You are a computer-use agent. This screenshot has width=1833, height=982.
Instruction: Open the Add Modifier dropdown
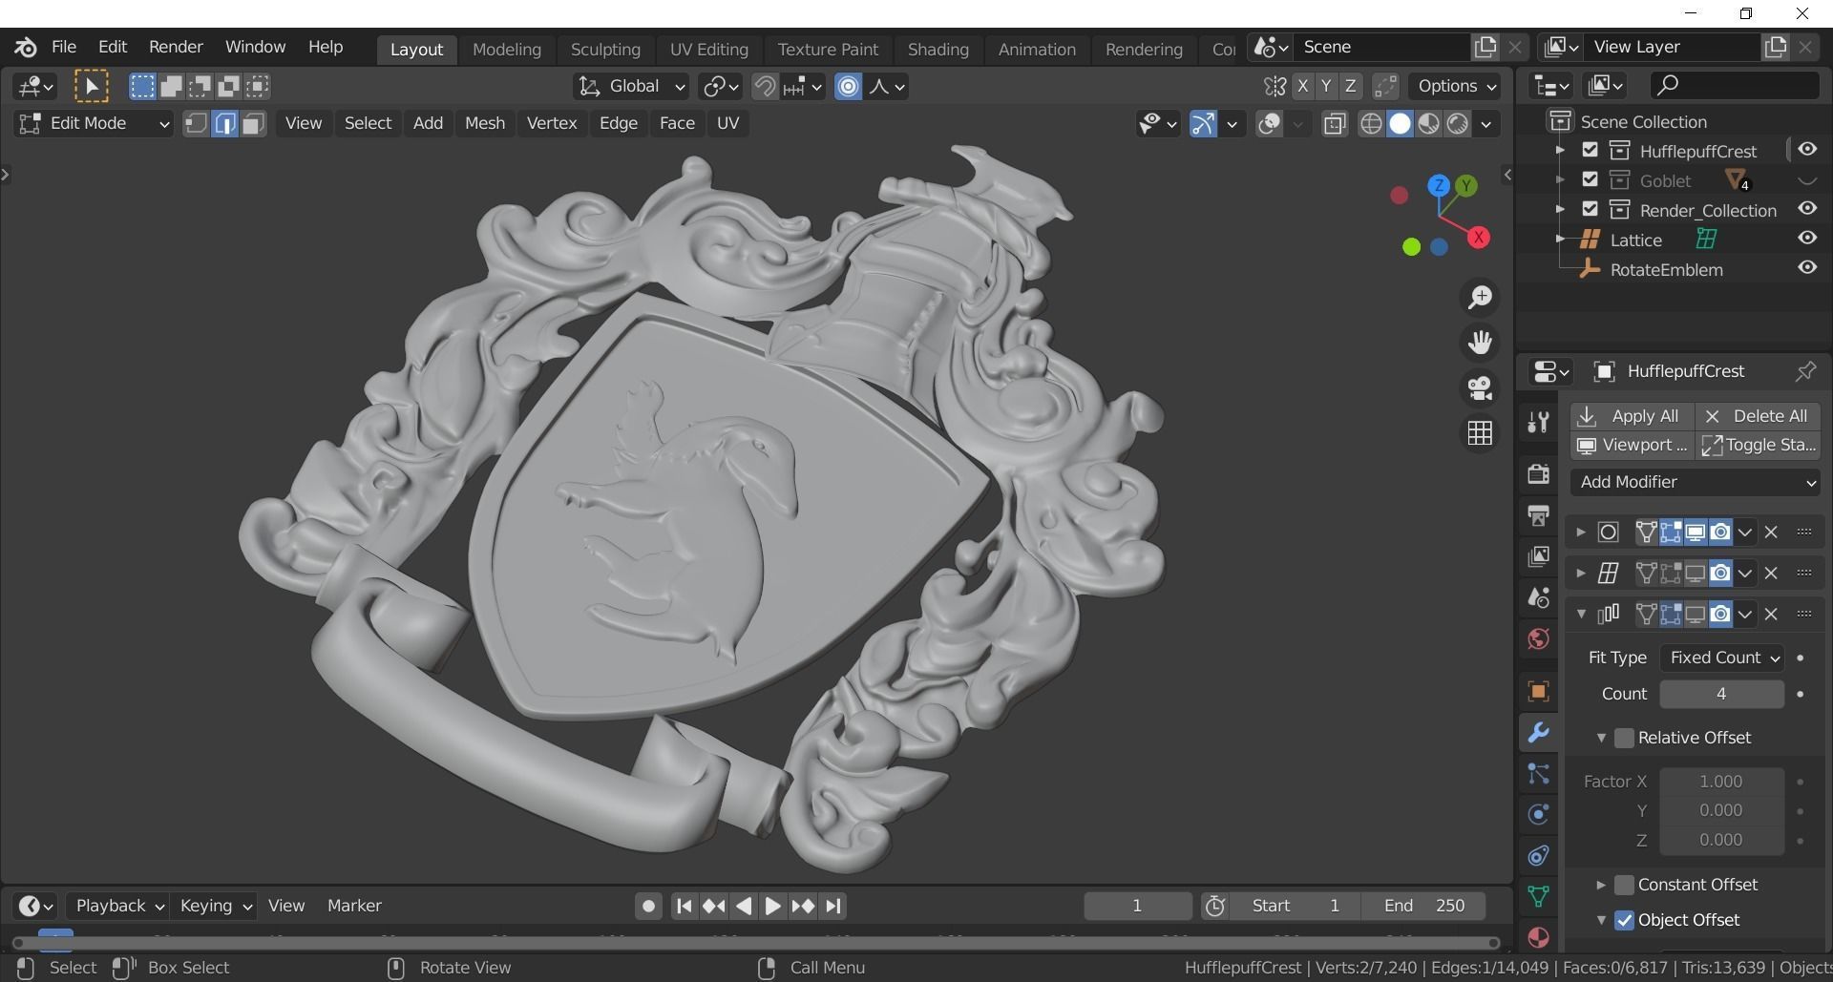[x=1696, y=482]
